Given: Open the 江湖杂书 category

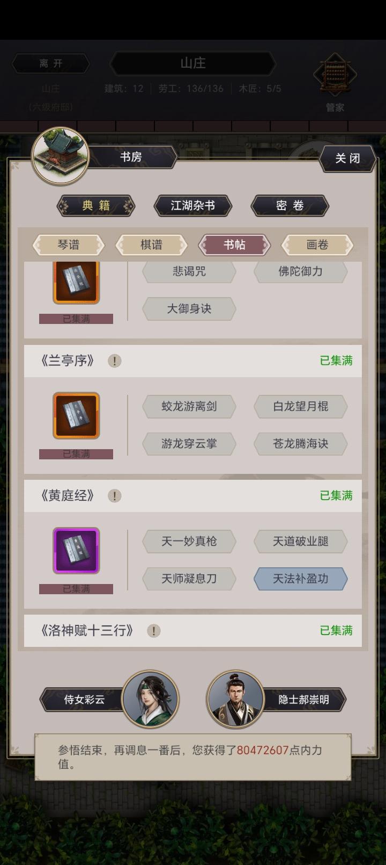Looking at the screenshot, I should click(x=193, y=206).
